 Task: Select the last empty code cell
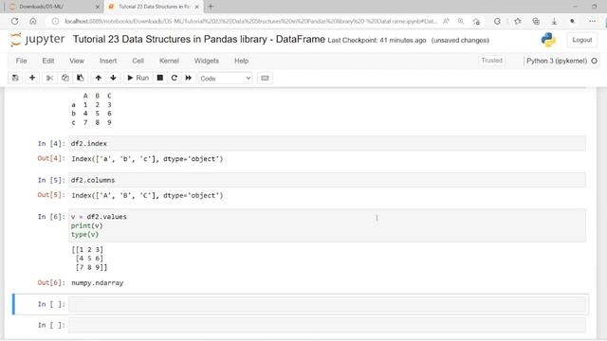click(327, 325)
